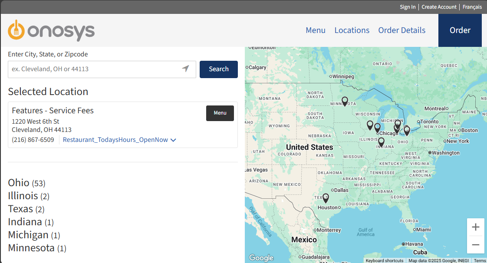Zoom in on the map
487x263 pixels.
pos(476,227)
